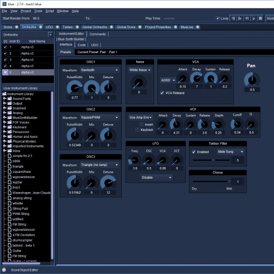The height and width of the screenshot is (274, 274).
Task: Open the OSC2 Waveform Square/PWM dropdown
Action: 99,118
